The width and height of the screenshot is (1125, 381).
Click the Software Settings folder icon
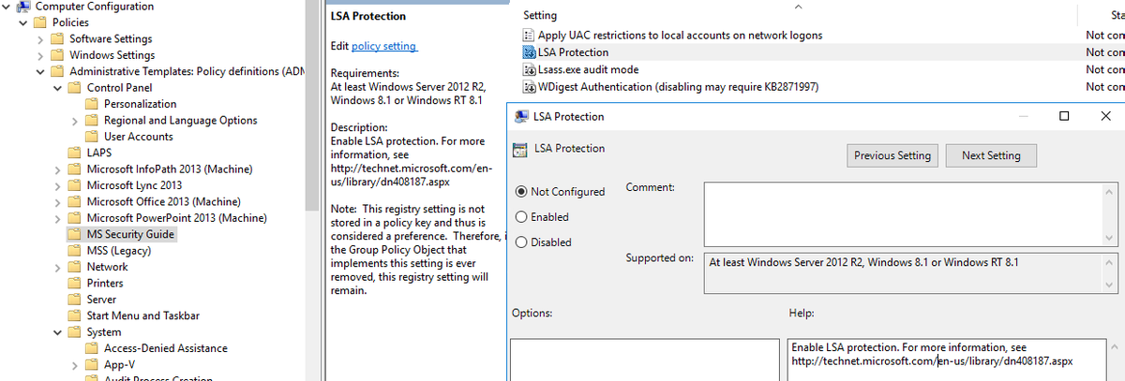click(58, 39)
